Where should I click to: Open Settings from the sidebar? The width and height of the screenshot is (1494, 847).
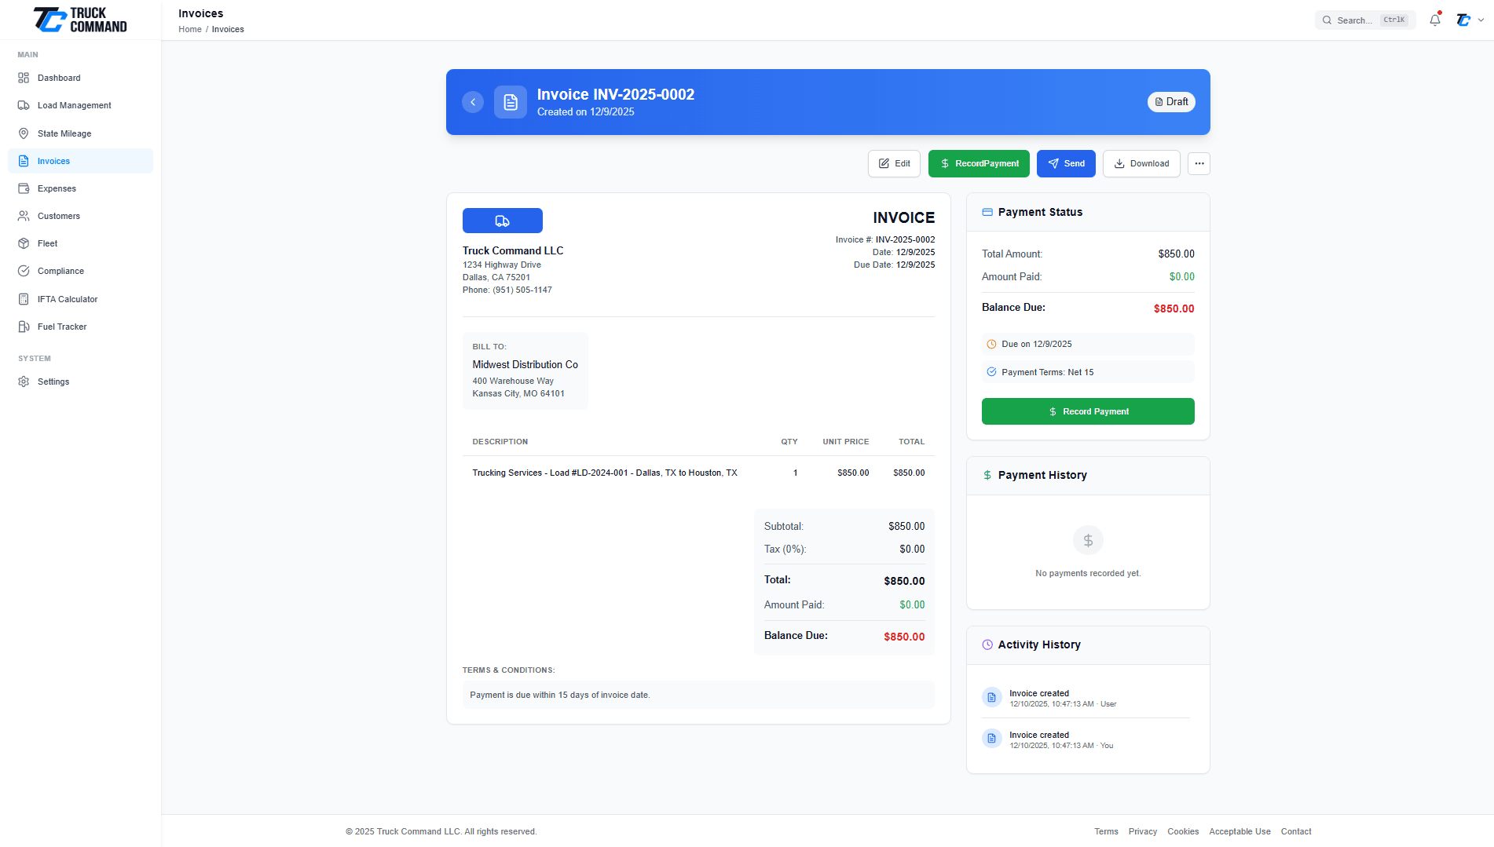pyautogui.click(x=53, y=382)
